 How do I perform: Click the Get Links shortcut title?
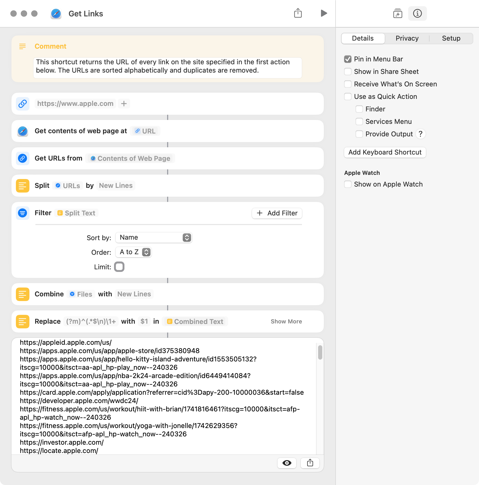pyautogui.click(x=86, y=14)
